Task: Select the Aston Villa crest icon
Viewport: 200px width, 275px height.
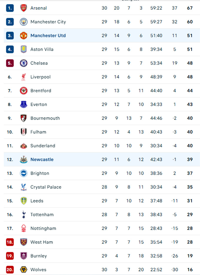Action: pos(24,49)
